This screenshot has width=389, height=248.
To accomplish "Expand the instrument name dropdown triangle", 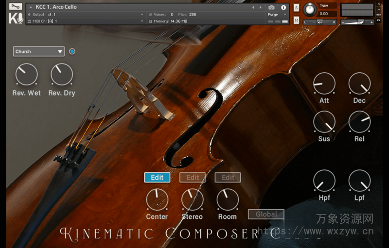I will [31, 7].
